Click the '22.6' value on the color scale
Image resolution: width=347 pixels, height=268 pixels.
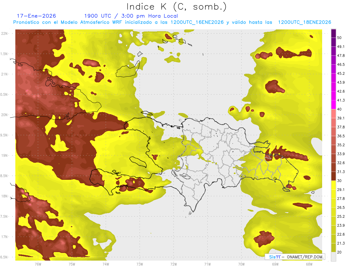(x=341, y=234)
